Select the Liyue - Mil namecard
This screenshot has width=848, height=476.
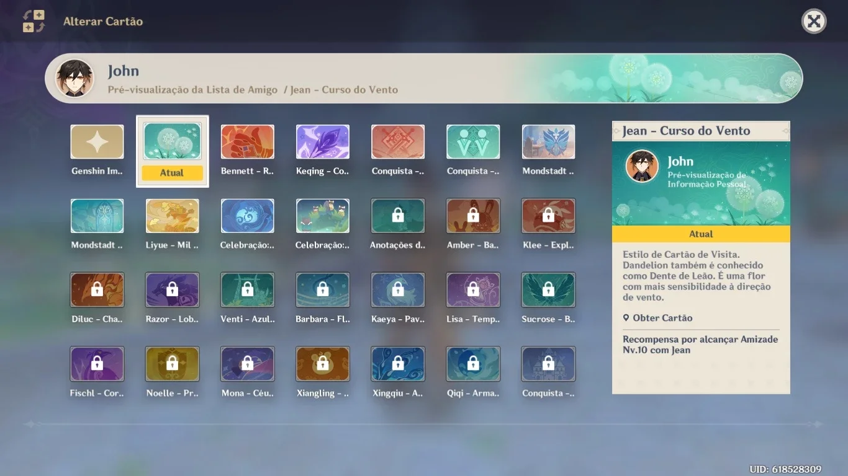click(173, 216)
